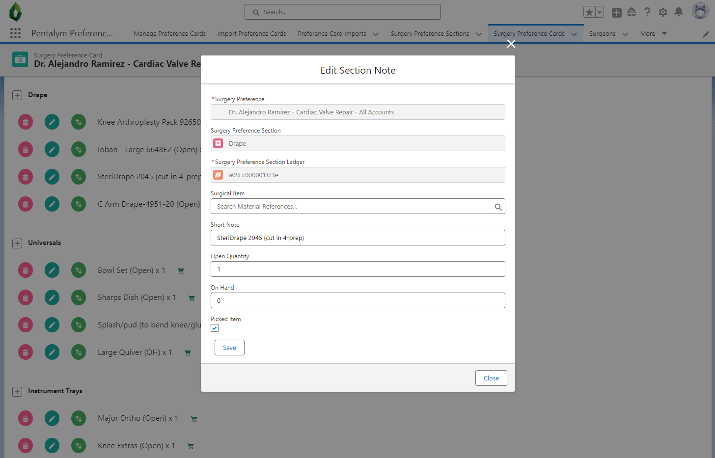Click the search magnifier in Surgical Item

click(498, 207)
